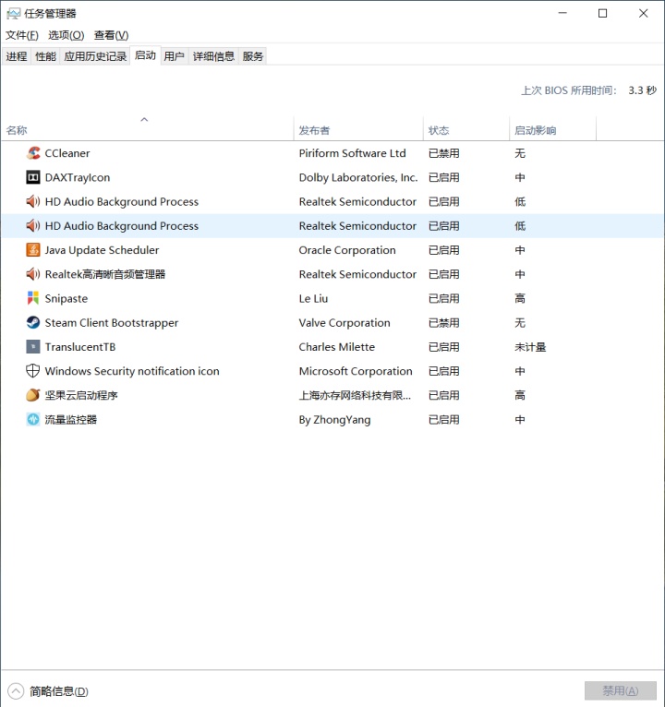665x707 pixels.
Task: Click the Steam Client Bootstrapper icon
Action: click(33, 323)
